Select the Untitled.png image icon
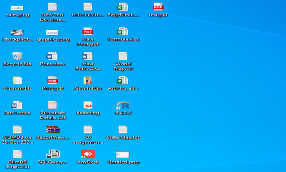Screen dimensions: 286x172 [x=122, y=154]
